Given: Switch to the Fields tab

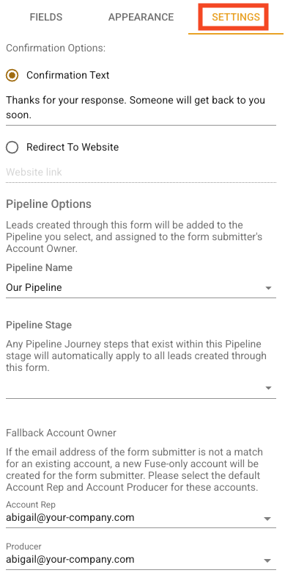Looking at the screenshot, I should point(46,17).
